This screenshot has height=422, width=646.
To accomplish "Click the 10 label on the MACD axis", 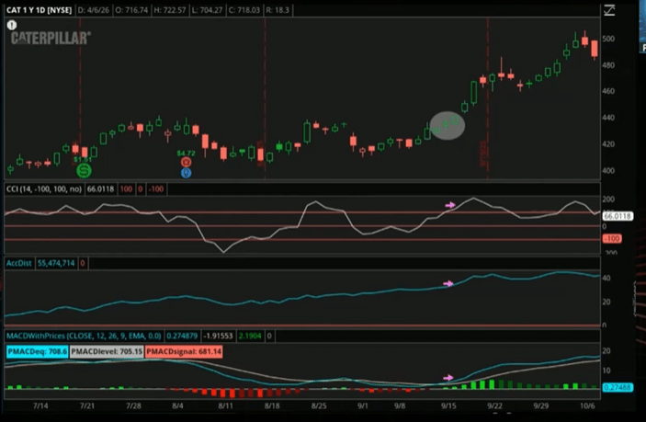I will (606, 371).
